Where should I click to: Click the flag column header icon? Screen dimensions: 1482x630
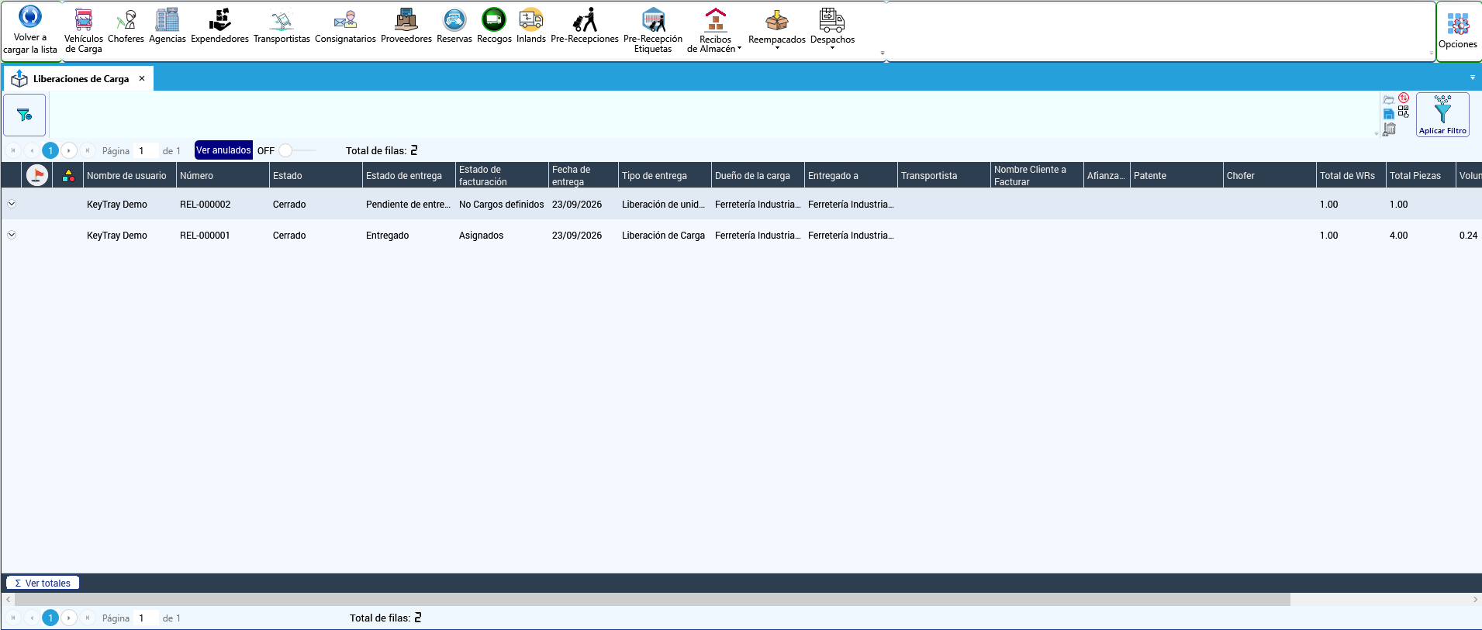37,176
